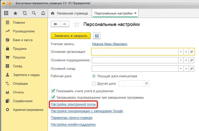Clear the Основная организация field

tap(186, 52)
